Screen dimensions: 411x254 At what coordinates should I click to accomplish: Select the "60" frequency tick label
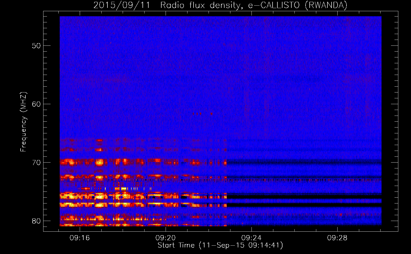coord(36,104)
